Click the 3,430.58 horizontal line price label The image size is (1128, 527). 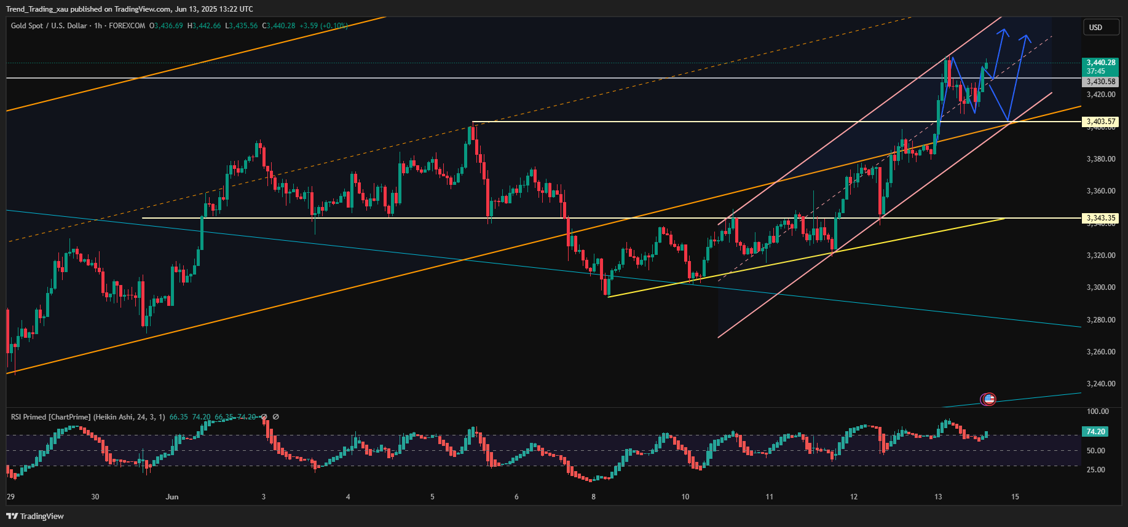pos(1100,82)
